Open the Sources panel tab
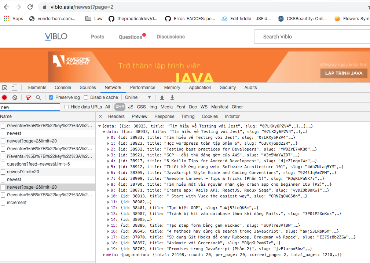 point(88,88)
